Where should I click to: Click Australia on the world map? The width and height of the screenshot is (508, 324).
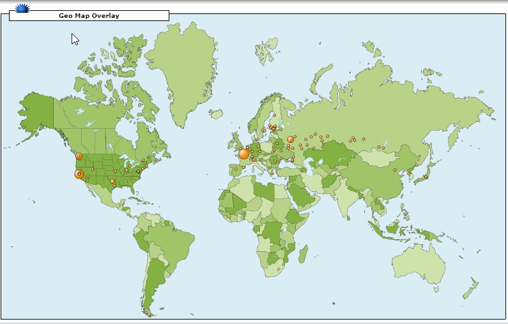click(x=419, y=265)
